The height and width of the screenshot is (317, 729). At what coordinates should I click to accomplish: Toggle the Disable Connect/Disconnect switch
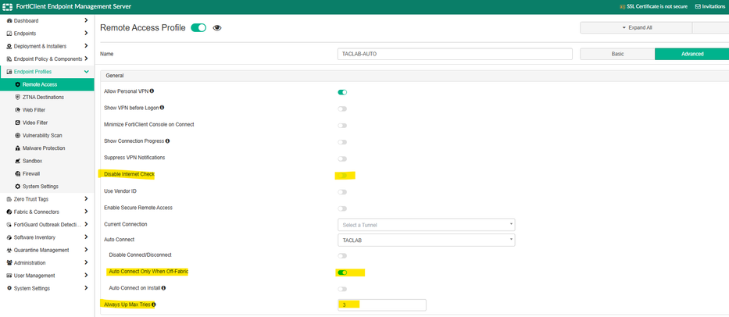tap(342, 255)
